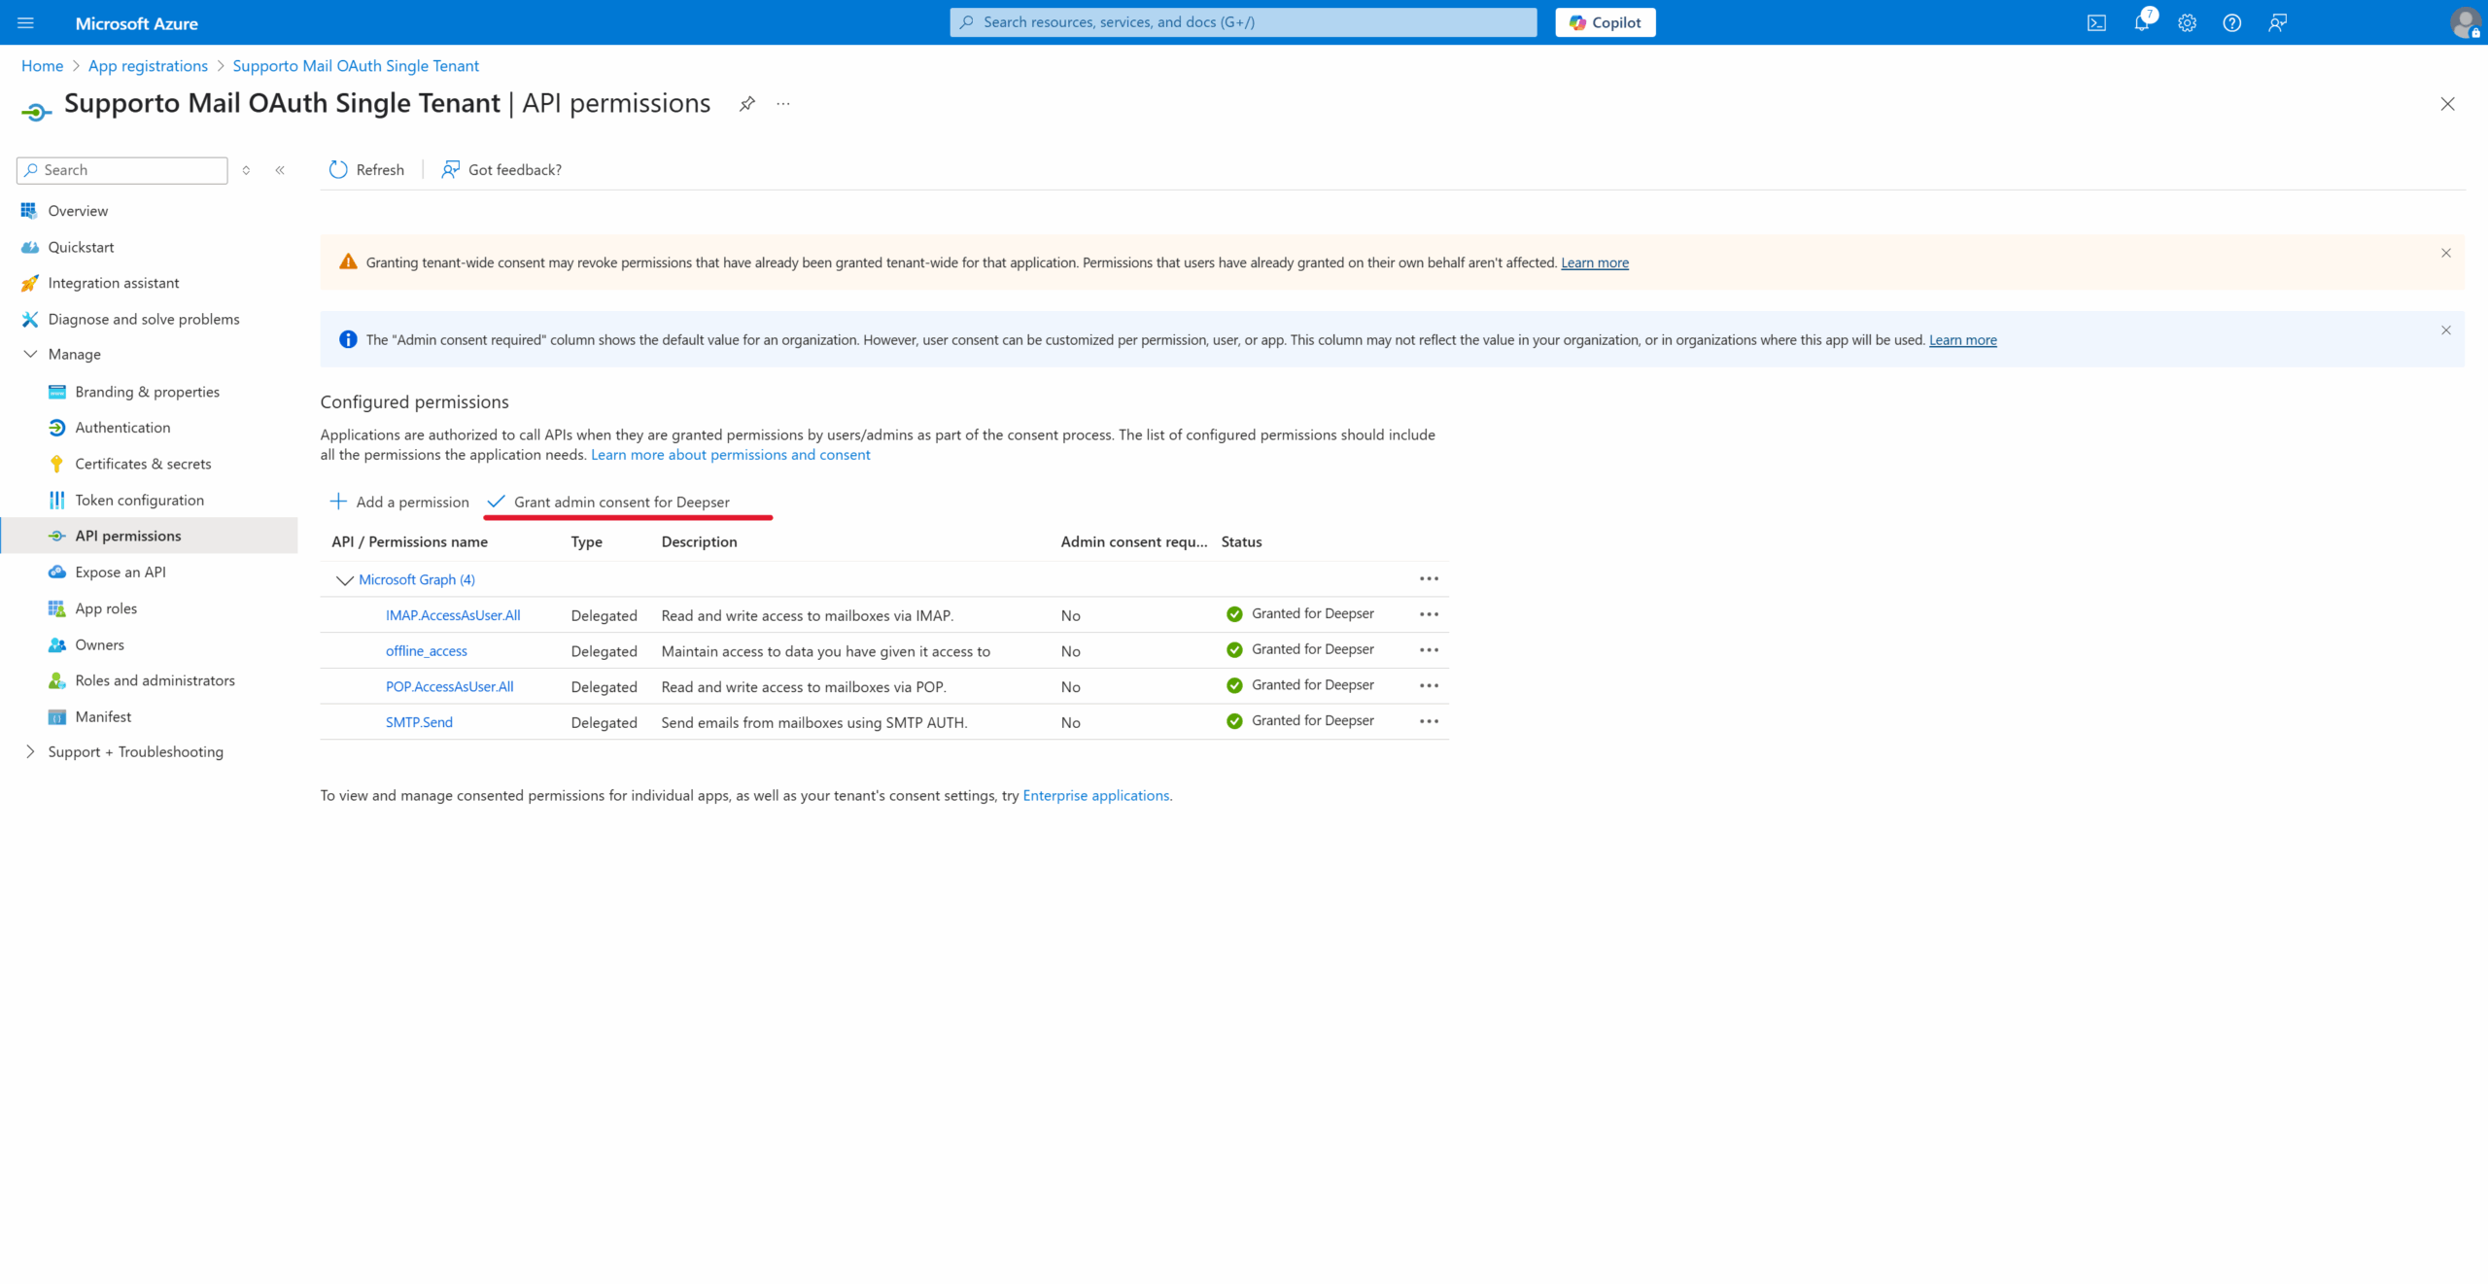Open the notifications bell
The height and width of the screenshot is (1284, 2488).
click(2142, 22)
